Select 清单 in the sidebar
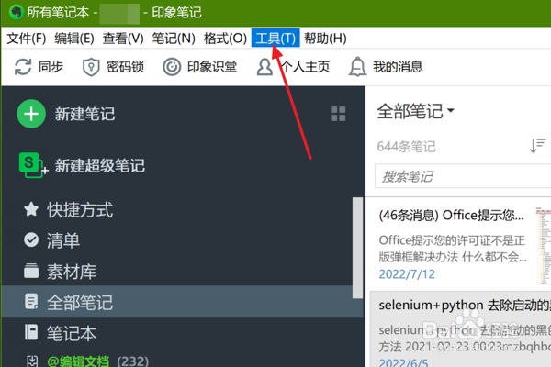Screen dimensions: 551x367 pos(63,240)
